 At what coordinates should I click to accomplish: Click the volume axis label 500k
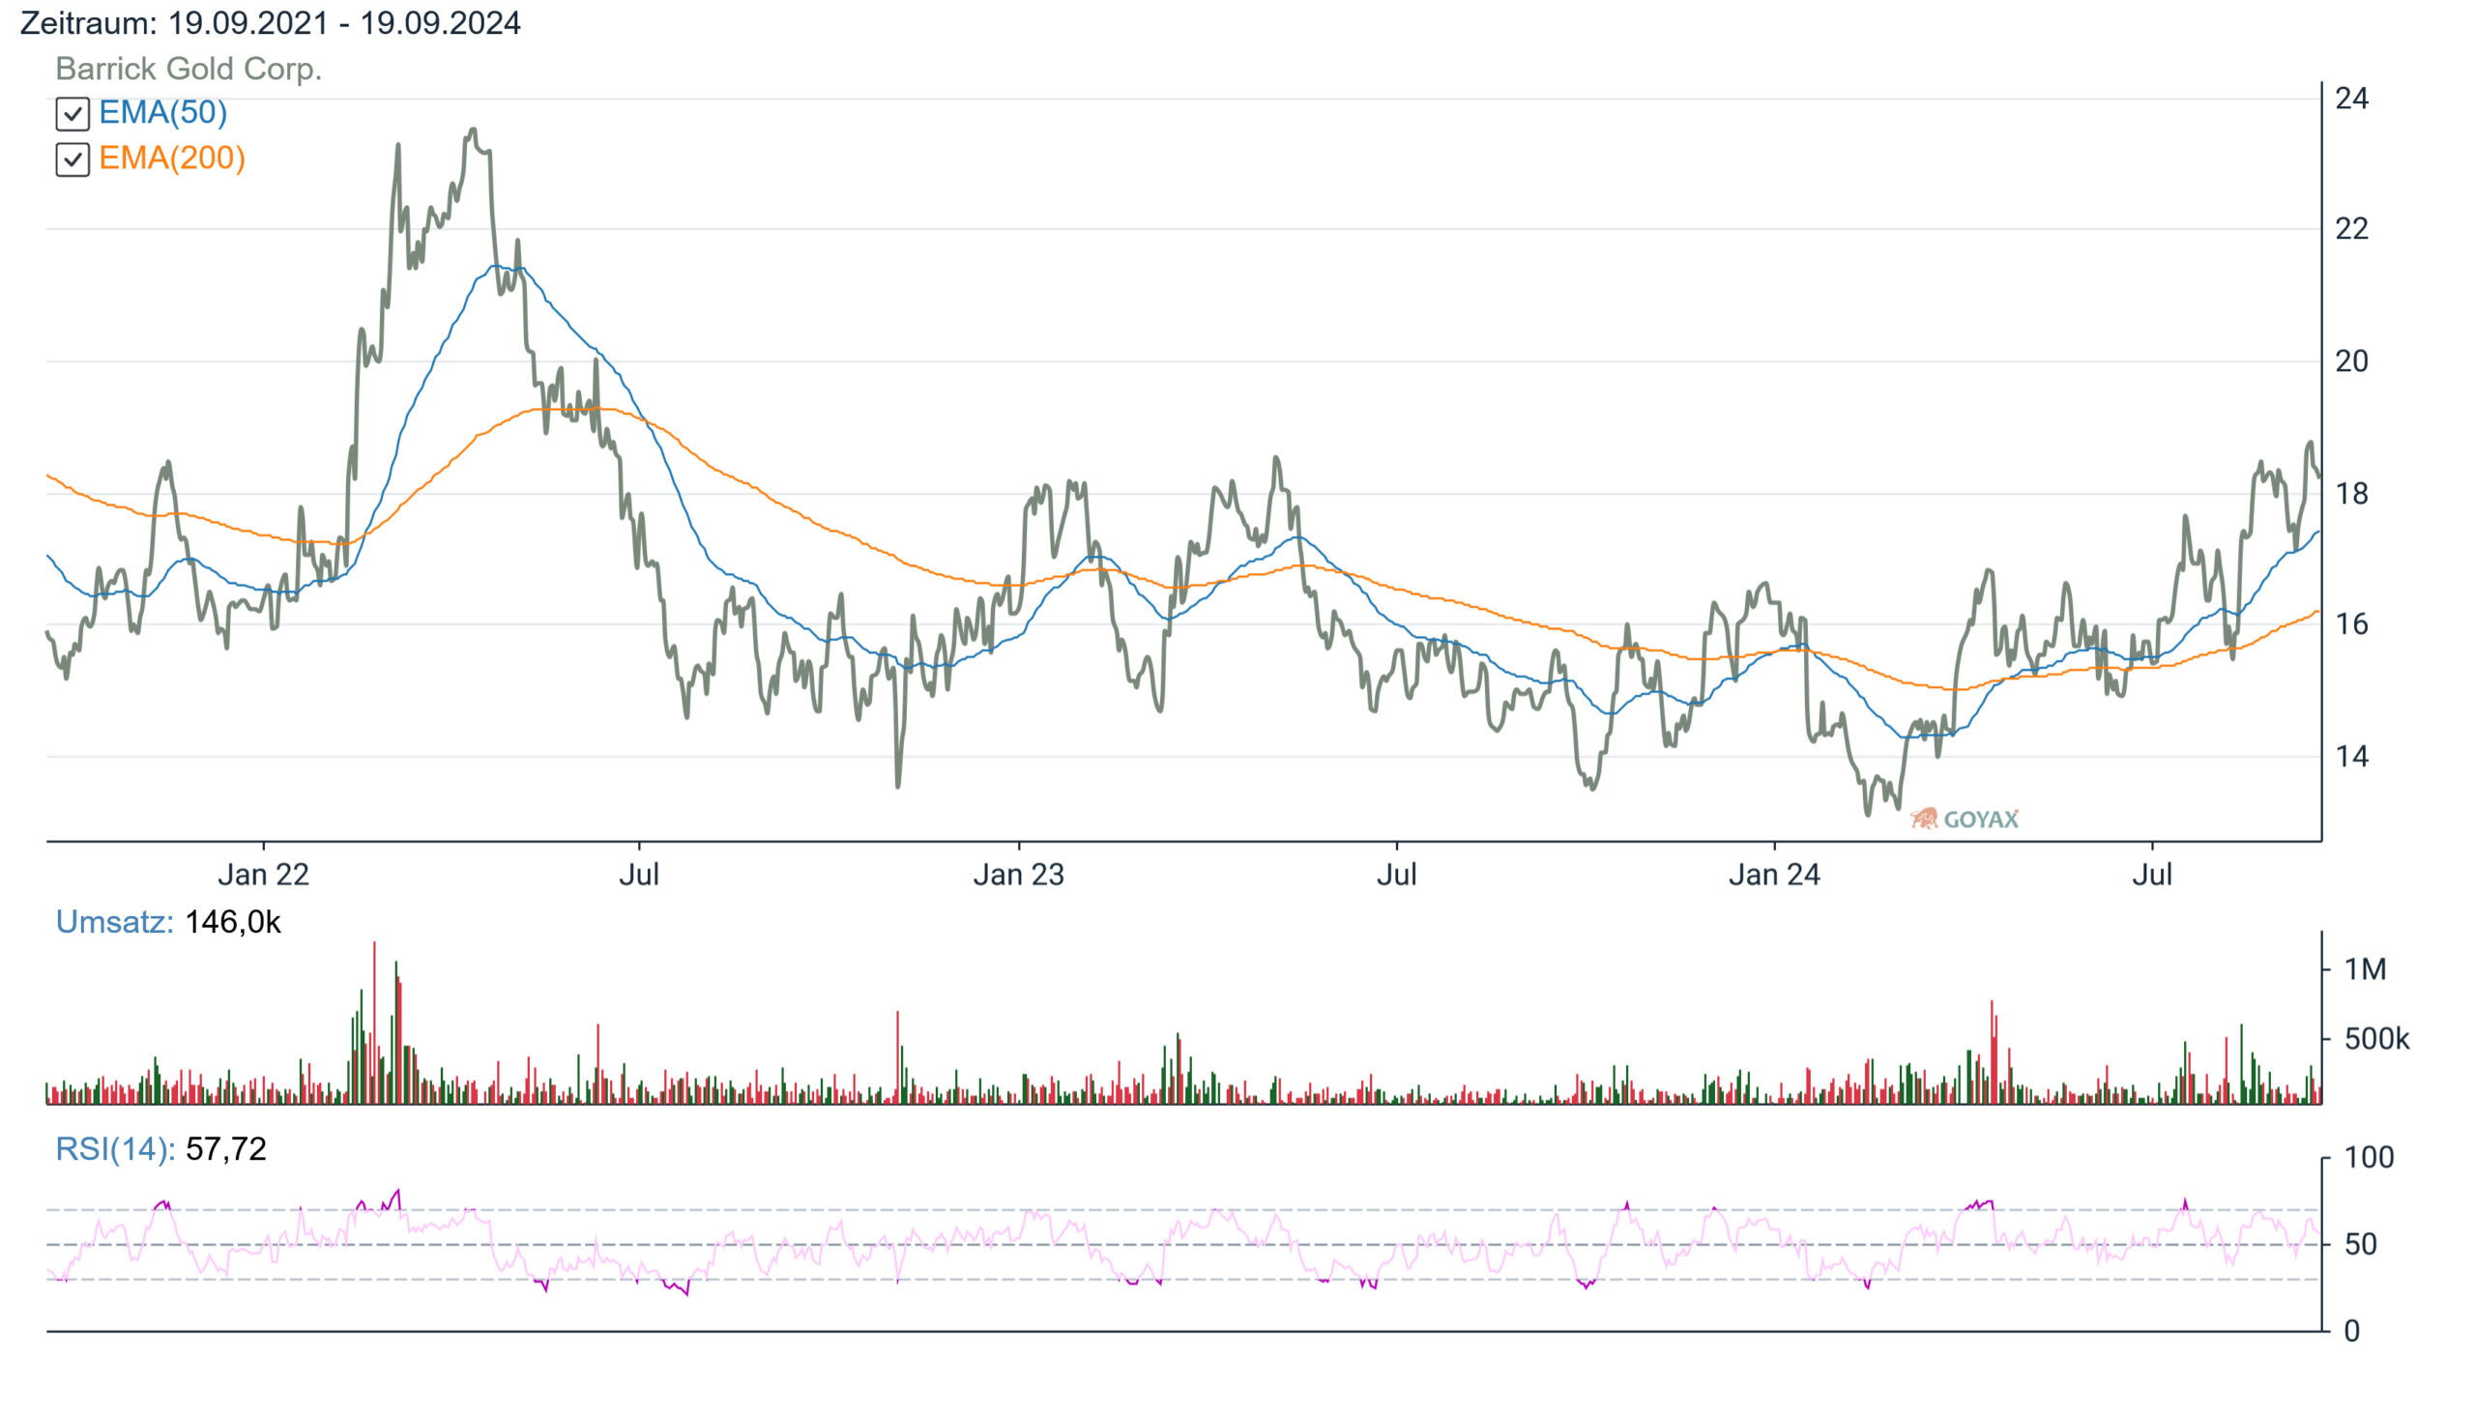pyautogui.click(x=2377, y=1039)
